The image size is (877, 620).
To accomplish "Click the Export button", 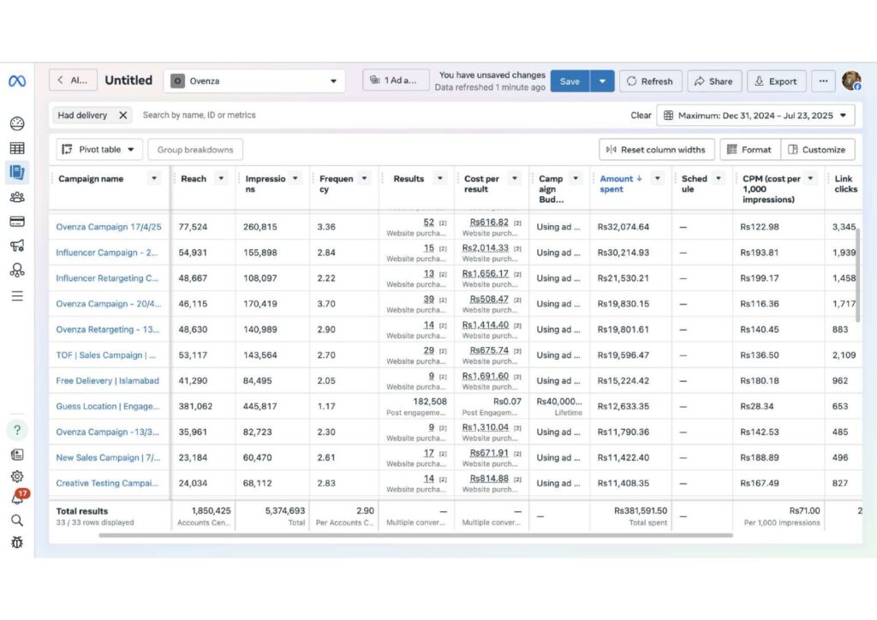I will pos(776,81).
